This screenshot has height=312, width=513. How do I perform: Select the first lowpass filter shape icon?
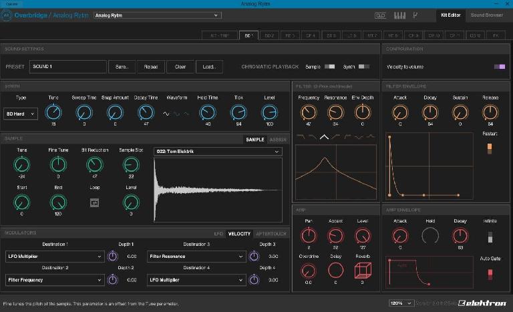(301, 137)
